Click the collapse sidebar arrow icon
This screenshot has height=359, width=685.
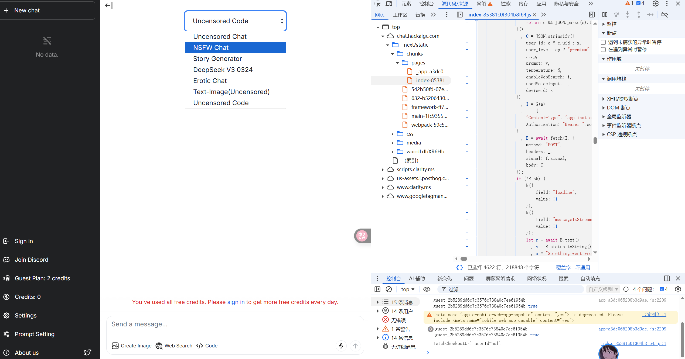(109, 5)
